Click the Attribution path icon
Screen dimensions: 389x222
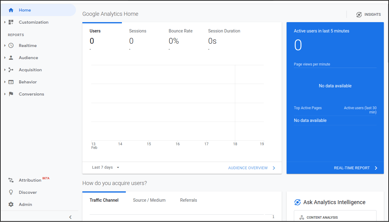pos(11,180)
